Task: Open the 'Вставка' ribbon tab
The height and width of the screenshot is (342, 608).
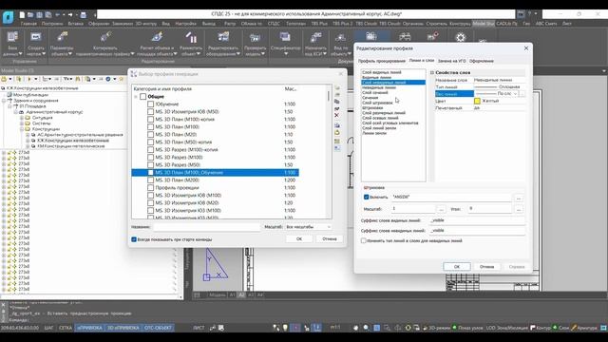Action: (x=75, y=24)
